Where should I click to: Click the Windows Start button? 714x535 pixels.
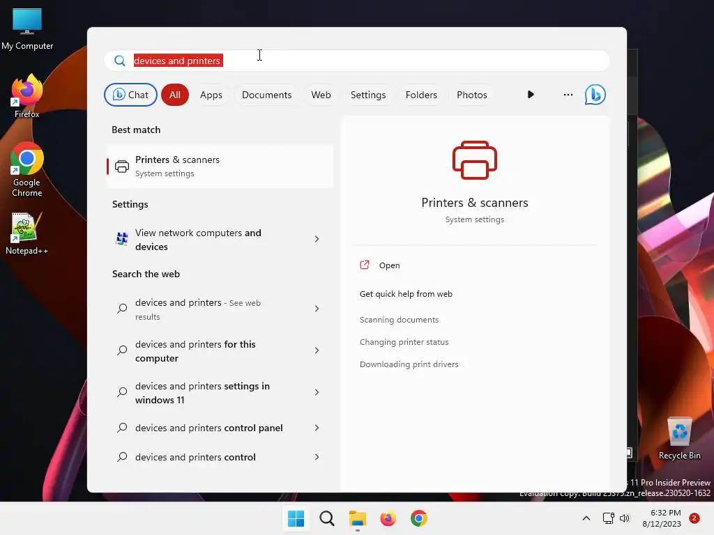click(296, 518)
